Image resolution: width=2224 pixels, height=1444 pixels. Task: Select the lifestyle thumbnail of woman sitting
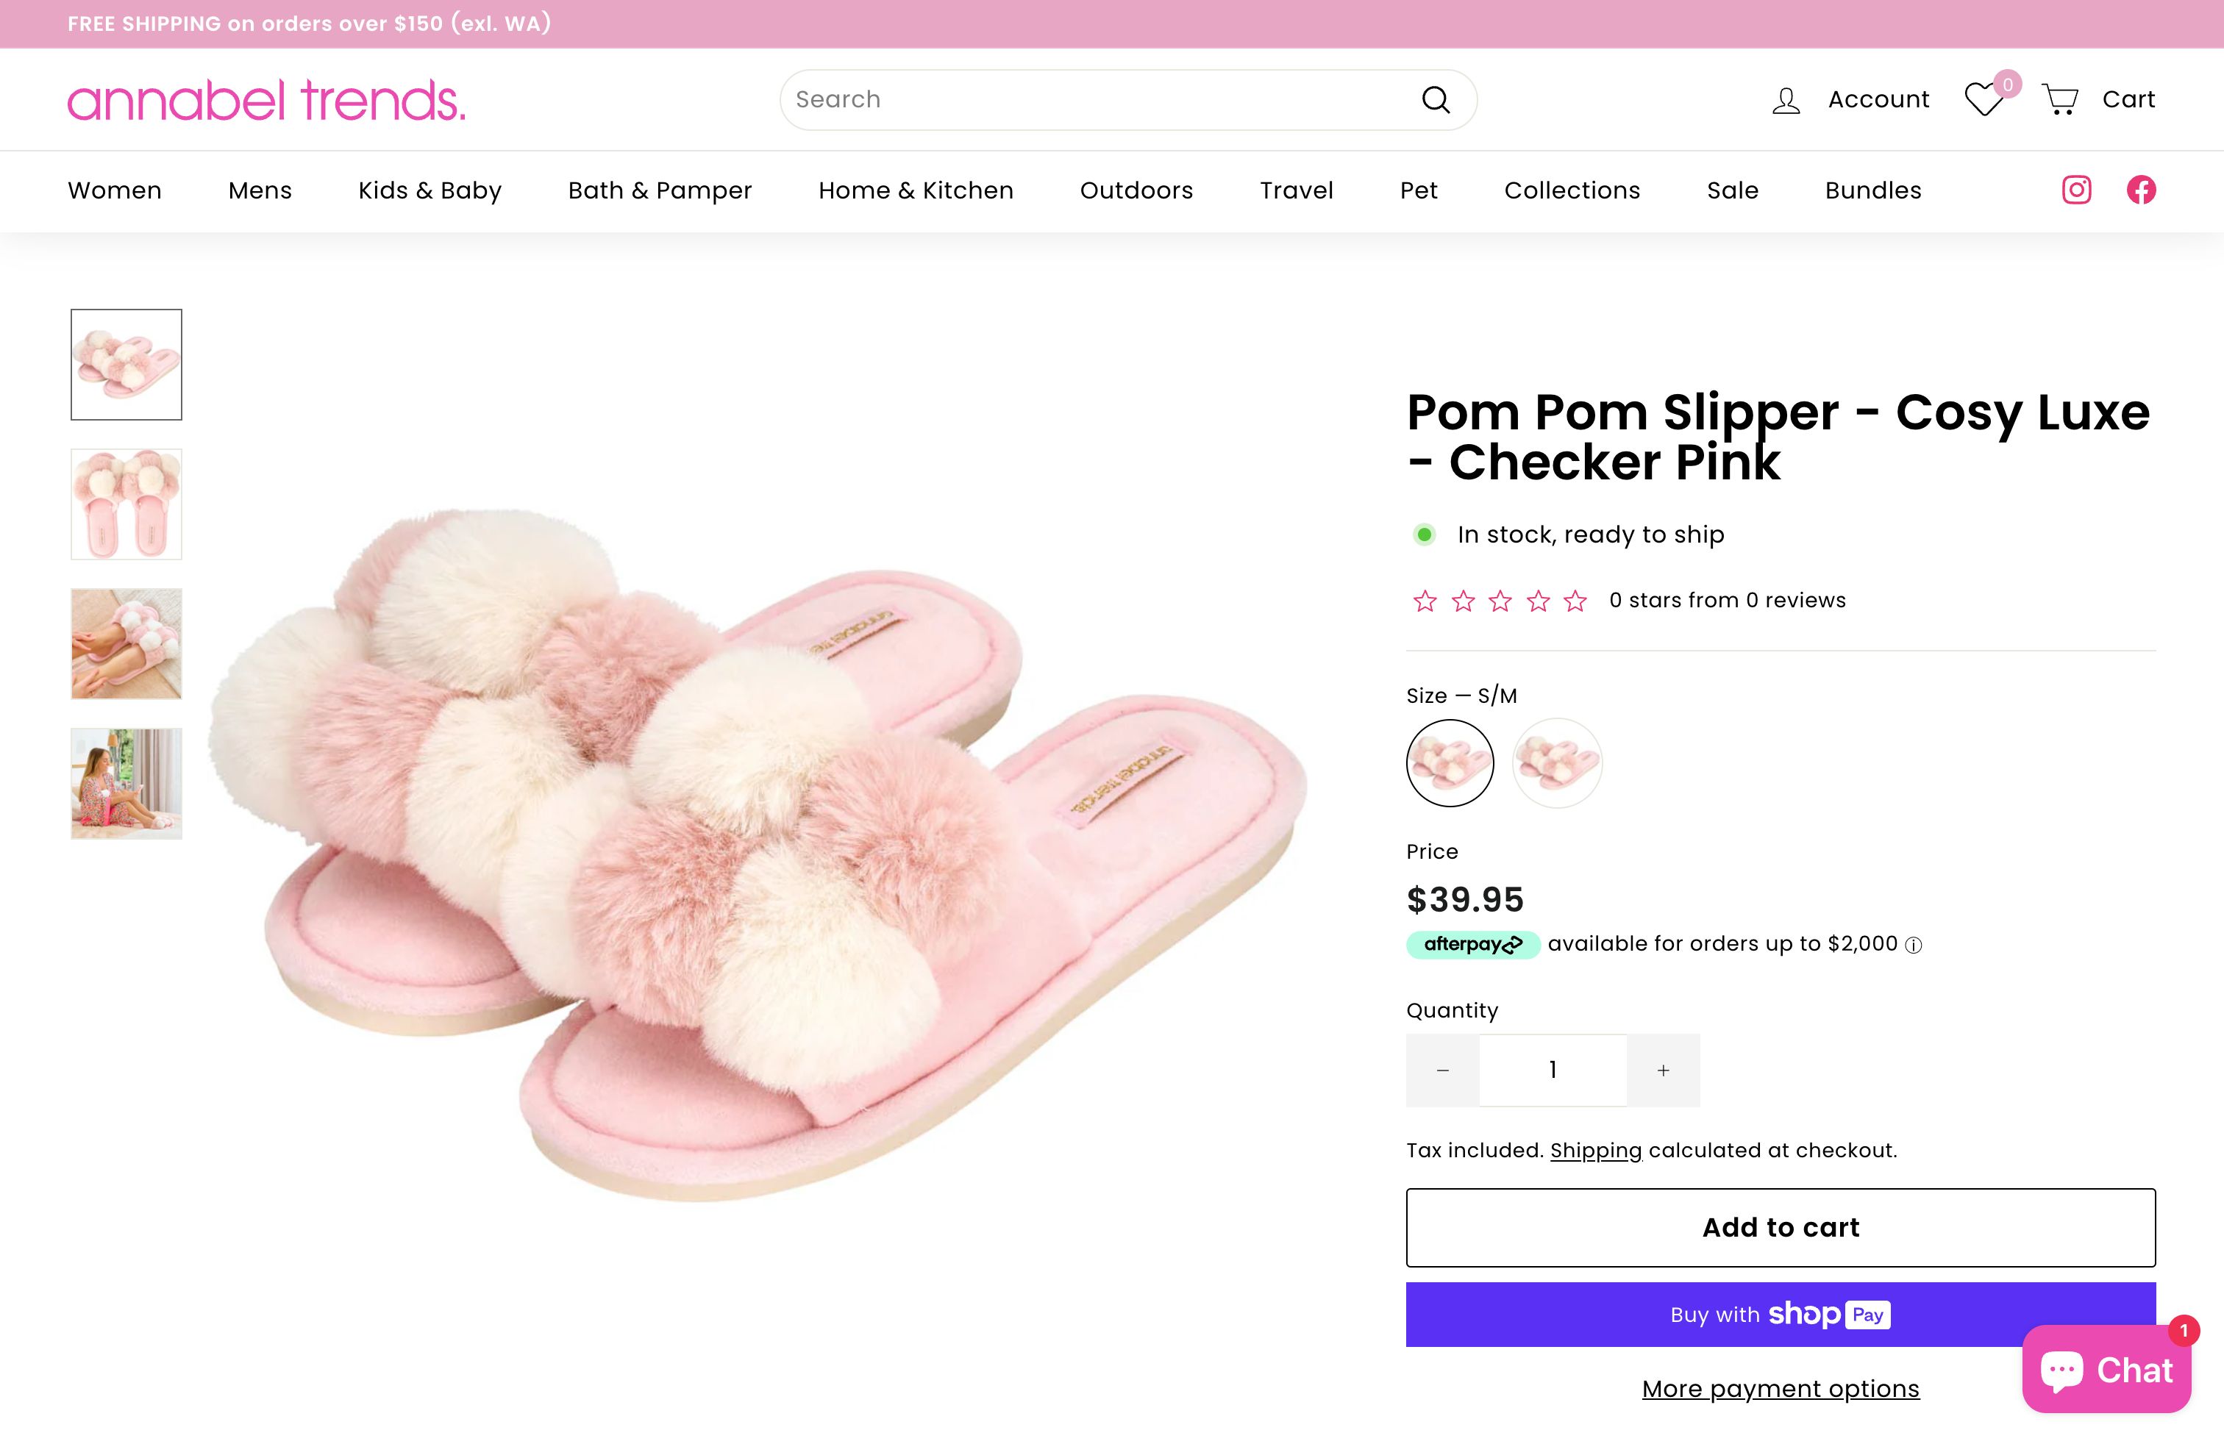tap(126, 784)
